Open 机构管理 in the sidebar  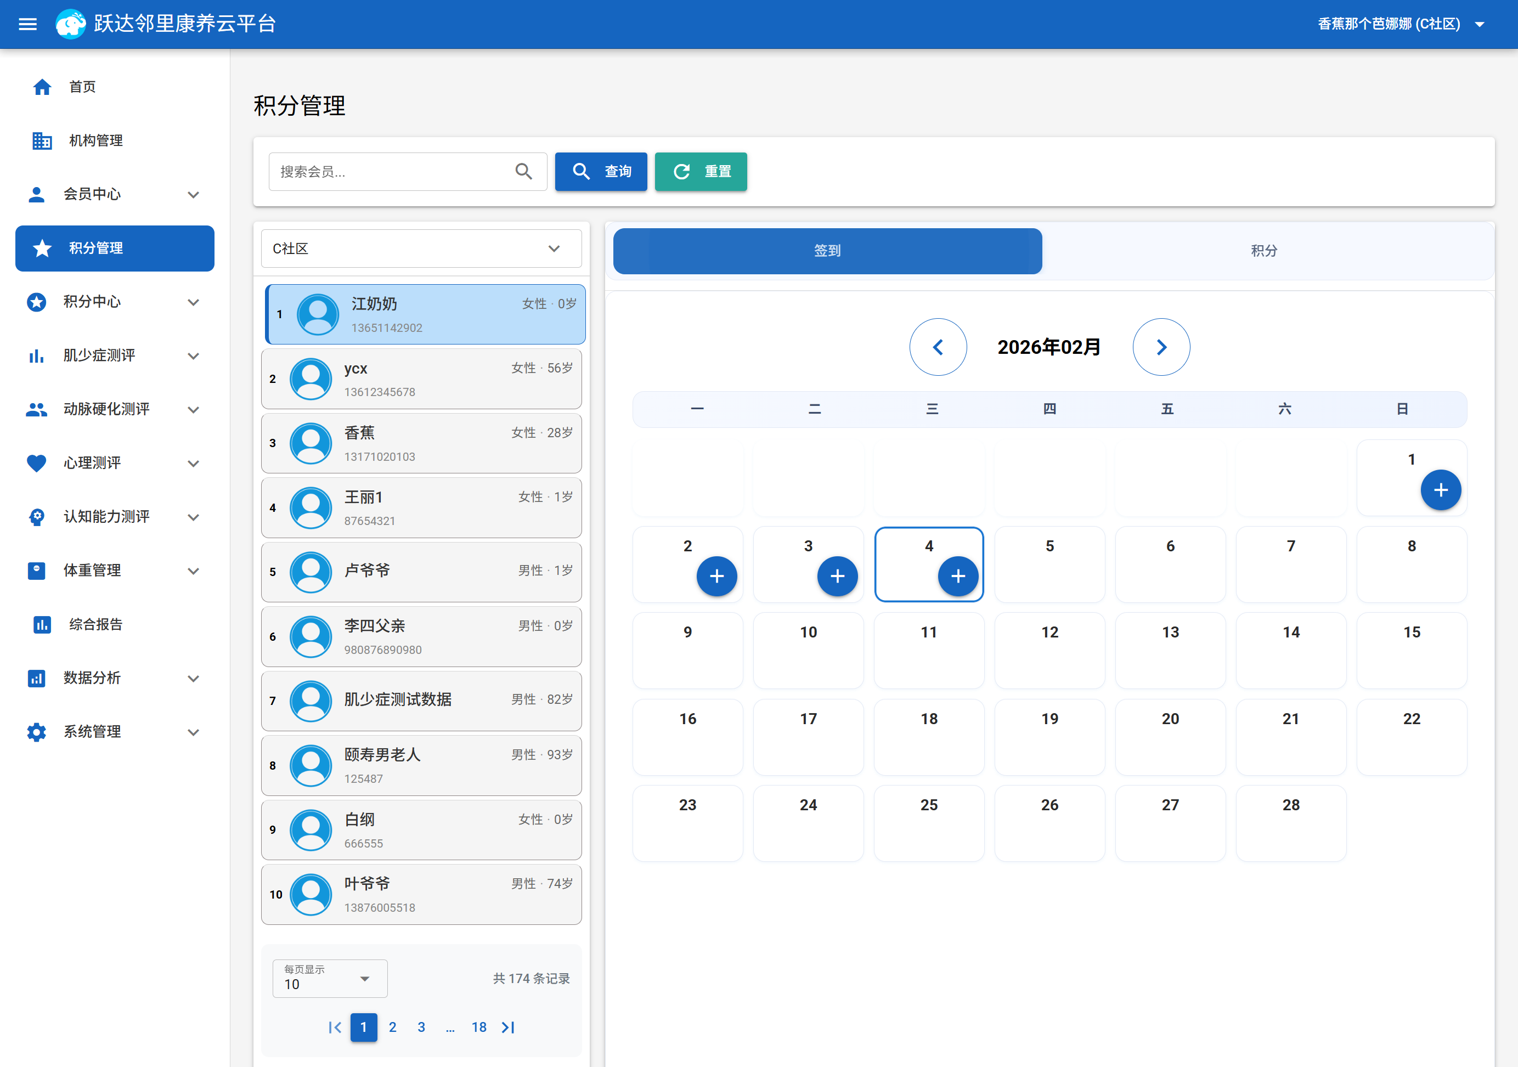coord(115,141)
